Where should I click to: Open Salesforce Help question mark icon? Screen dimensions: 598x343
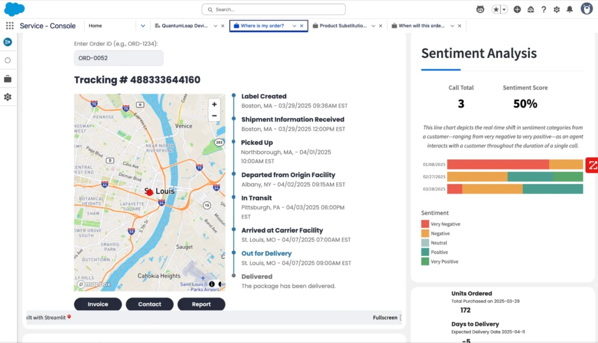(x=544, y=9)
